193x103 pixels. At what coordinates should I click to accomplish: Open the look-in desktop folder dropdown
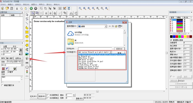106,26
